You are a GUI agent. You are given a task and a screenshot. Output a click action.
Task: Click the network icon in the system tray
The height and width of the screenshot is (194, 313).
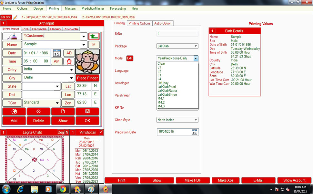pos(282,189)
